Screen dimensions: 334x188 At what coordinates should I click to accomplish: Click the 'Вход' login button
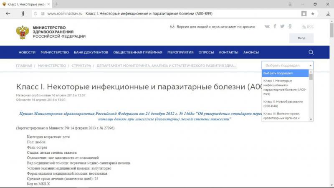[x=301, y=38]
